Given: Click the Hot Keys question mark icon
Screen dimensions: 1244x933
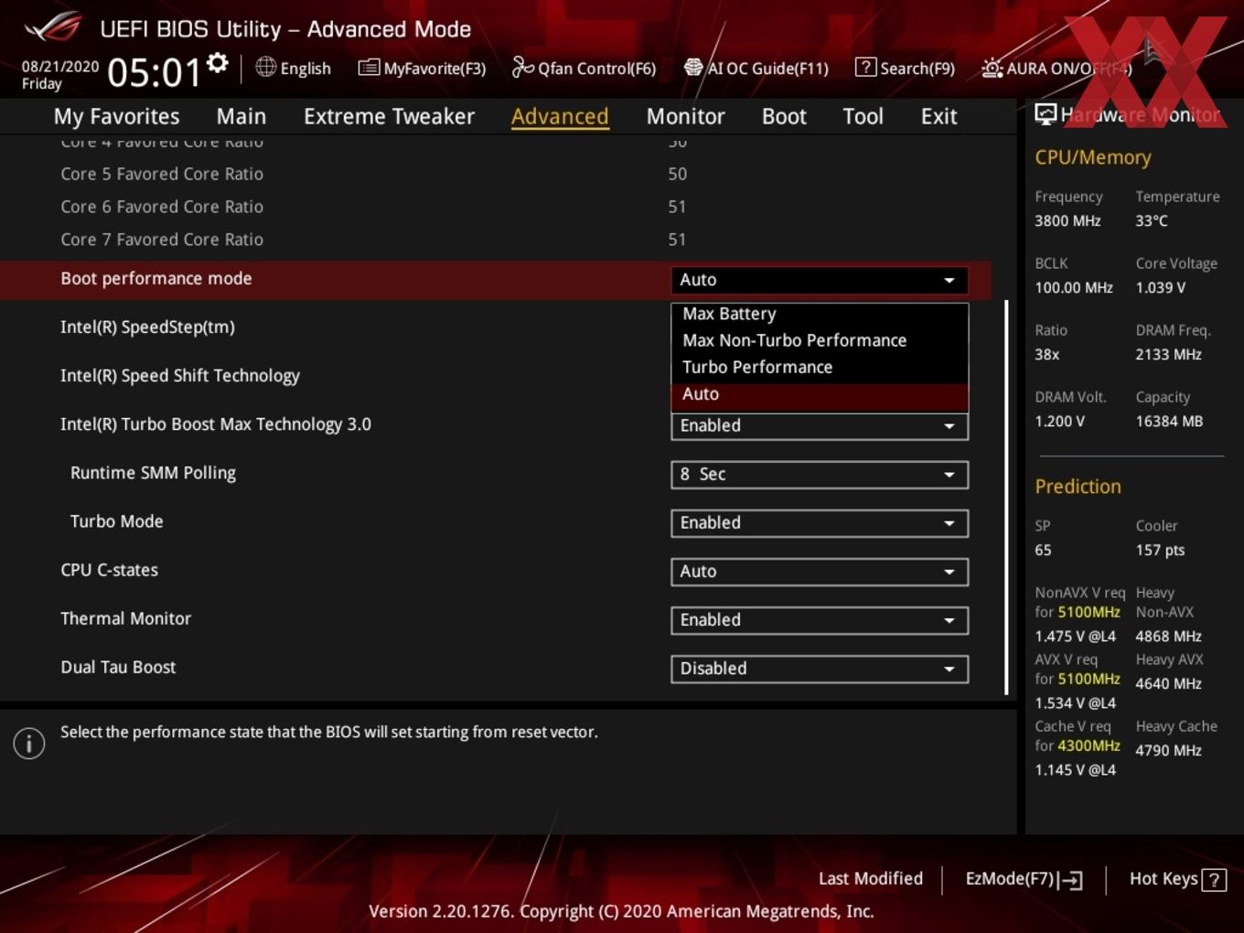Looking at the screenshot, I should click(1214, 880).
